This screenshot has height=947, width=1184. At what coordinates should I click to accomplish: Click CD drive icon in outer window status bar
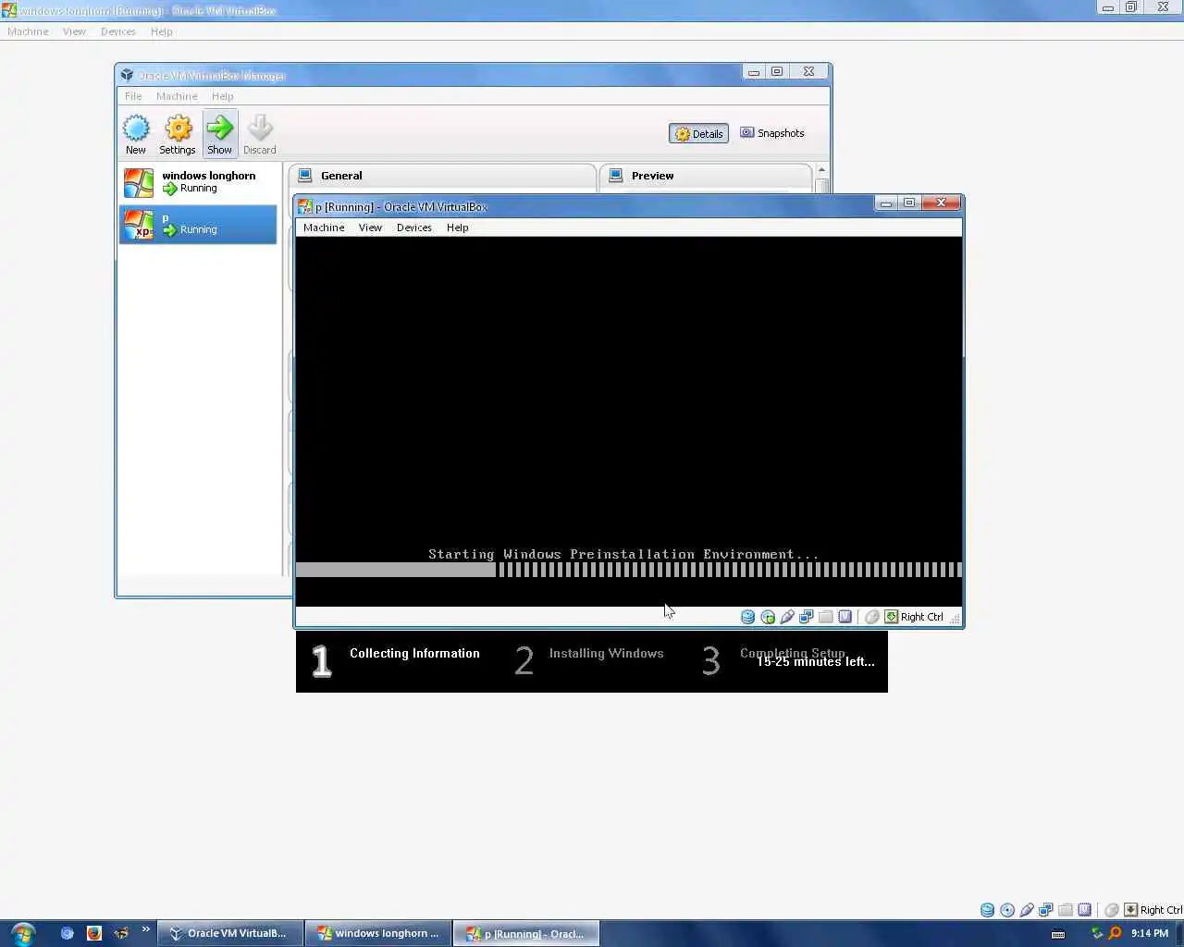click(x=1007, y=910)
